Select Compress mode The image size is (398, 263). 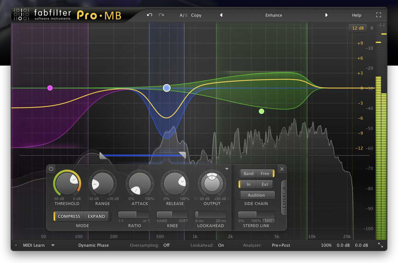tap(69, 216)
